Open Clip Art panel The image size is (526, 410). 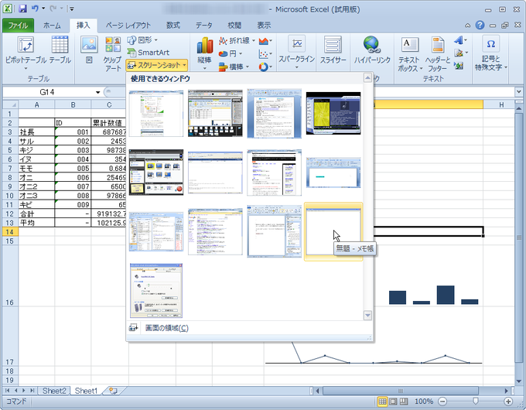(113, 53)
